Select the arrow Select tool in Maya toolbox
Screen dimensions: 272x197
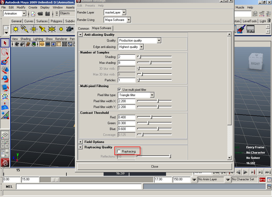pos(5,43)
